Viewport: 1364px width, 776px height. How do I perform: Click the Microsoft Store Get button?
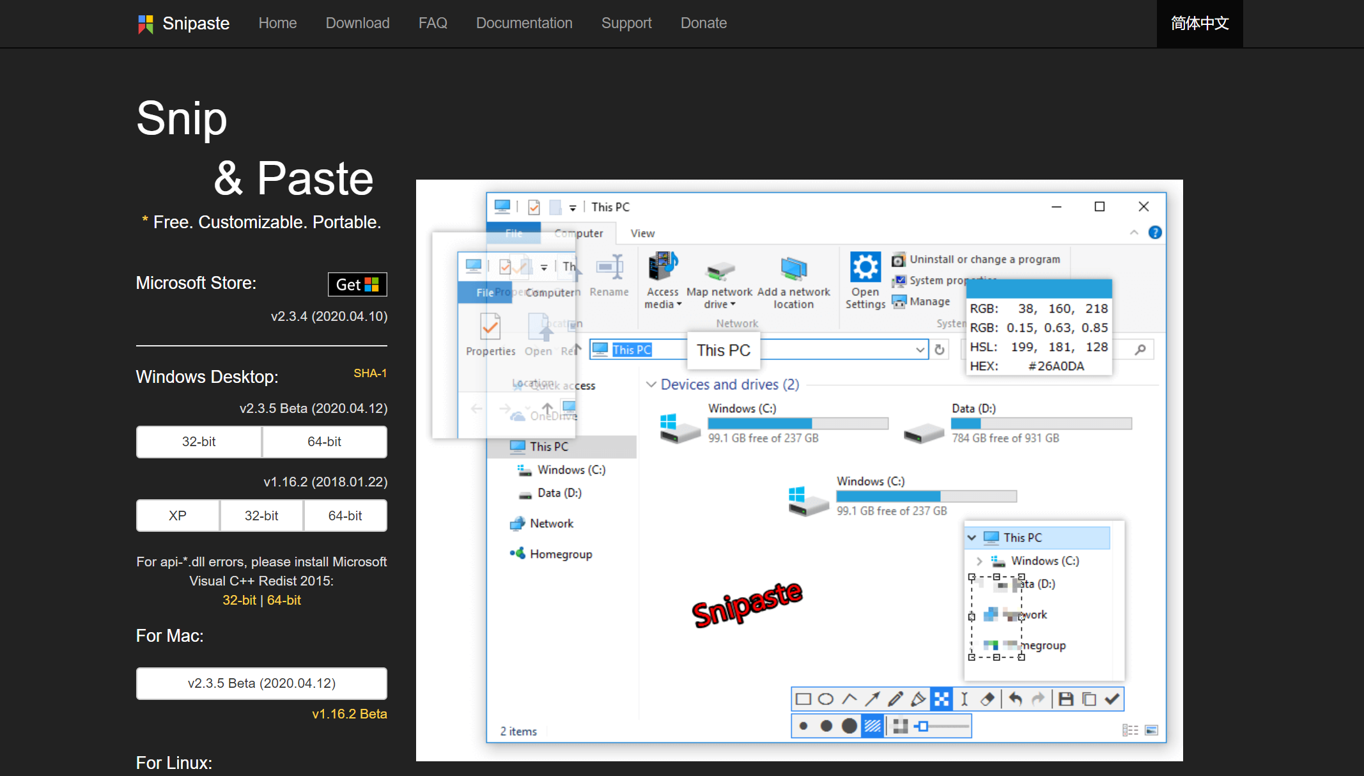357,284
